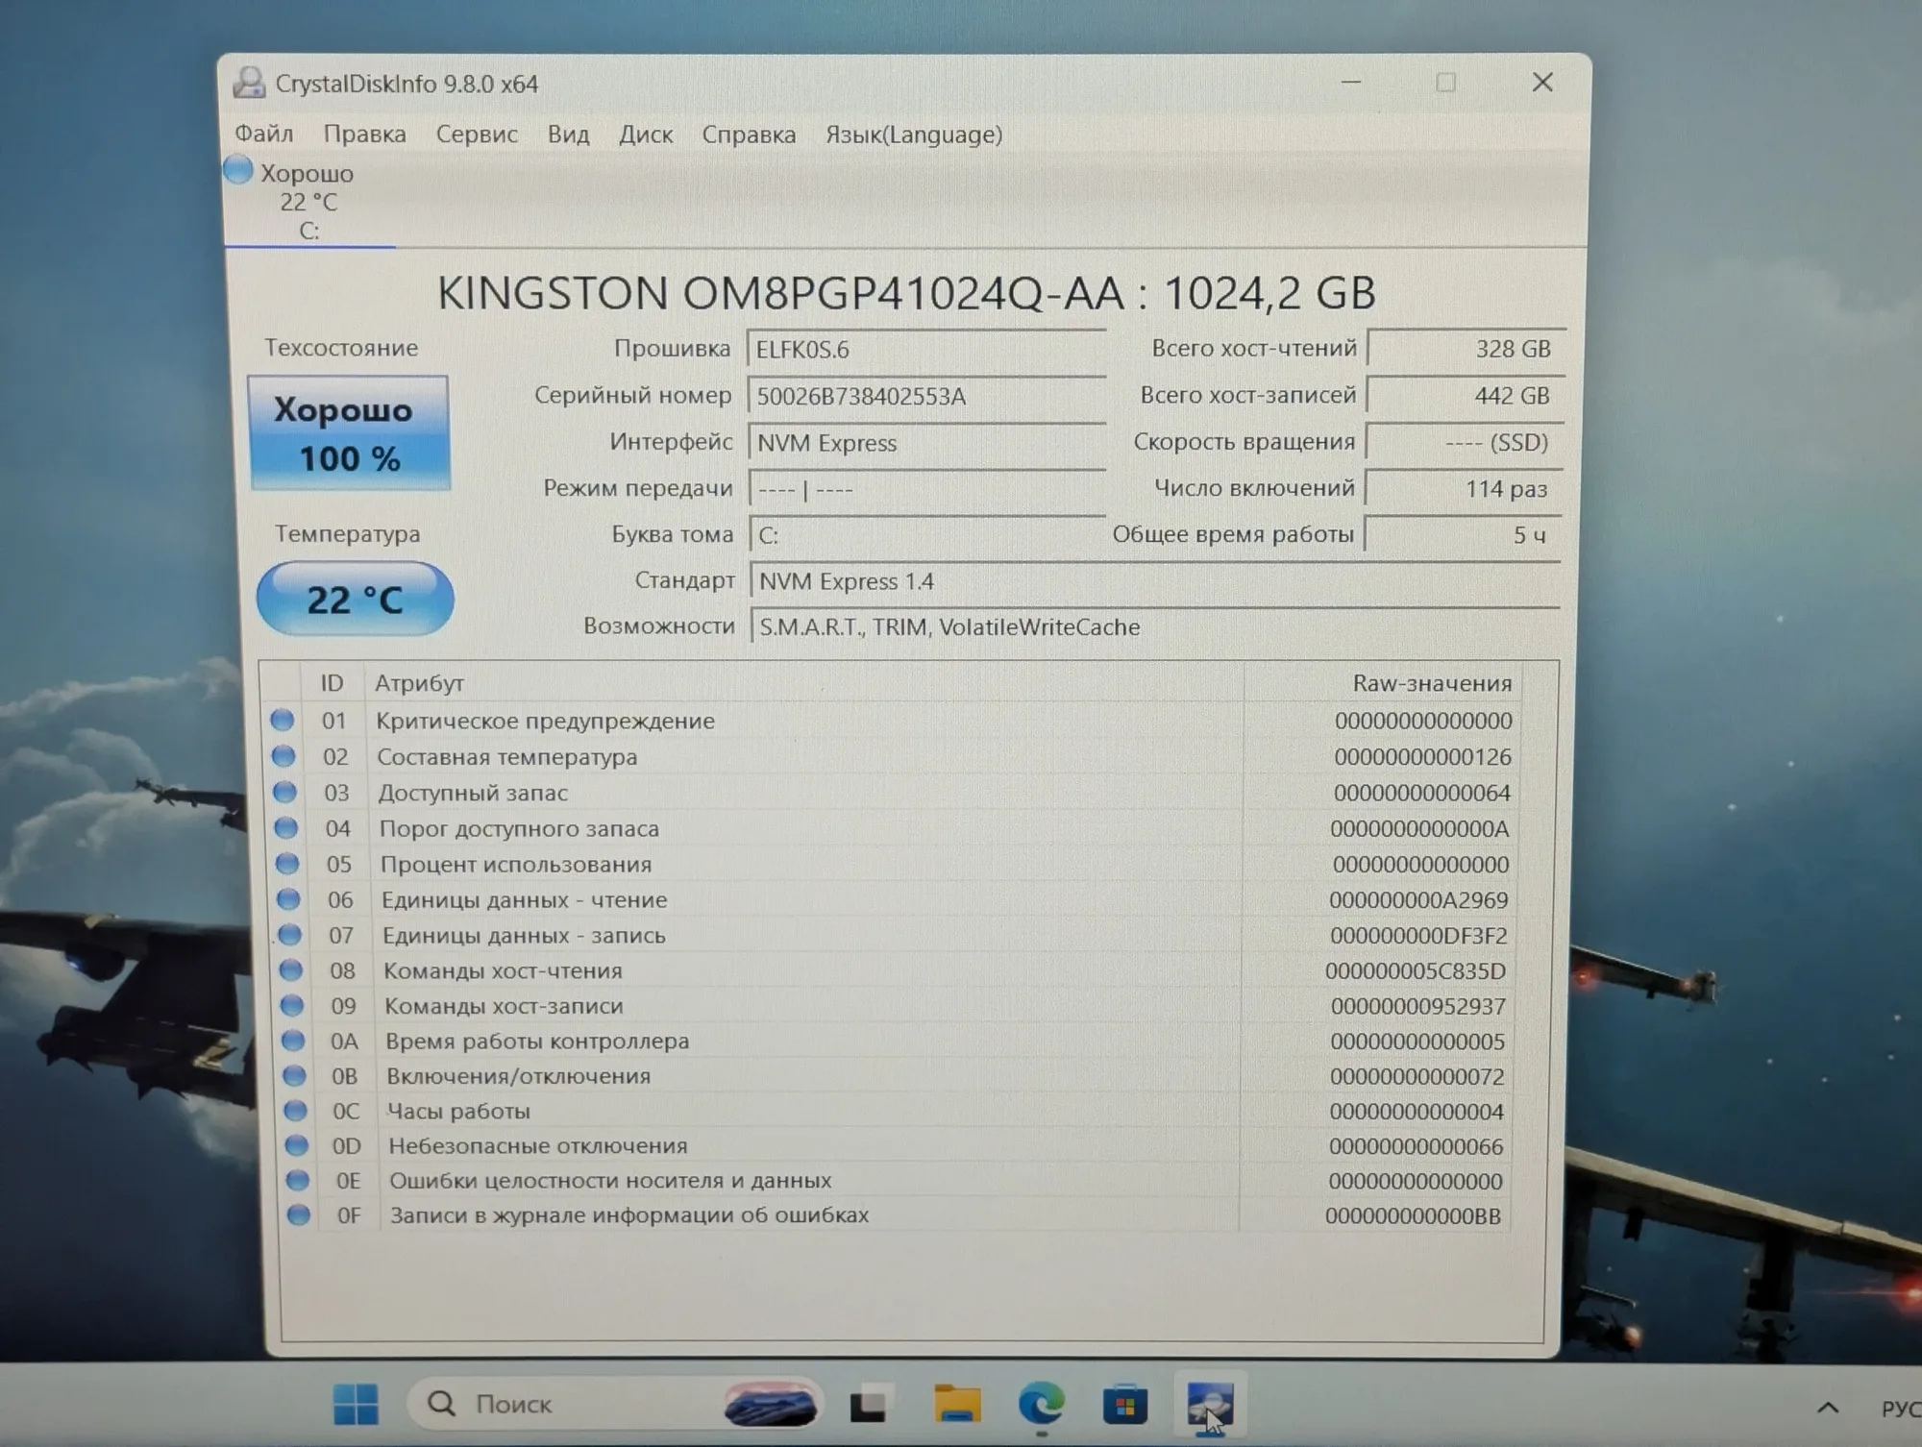Image resolution: width=1922 pixels, height=1447 pixels.
Task: Close the CrystalDiskInfo window
Action: click(x=1542, y=83)
